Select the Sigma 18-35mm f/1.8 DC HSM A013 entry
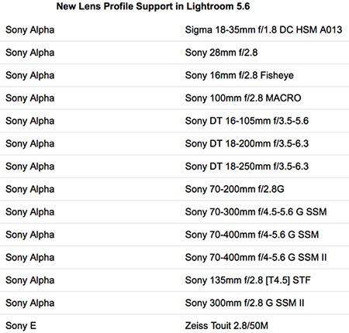Screen dimensions: 349x333 pos(264,29)
